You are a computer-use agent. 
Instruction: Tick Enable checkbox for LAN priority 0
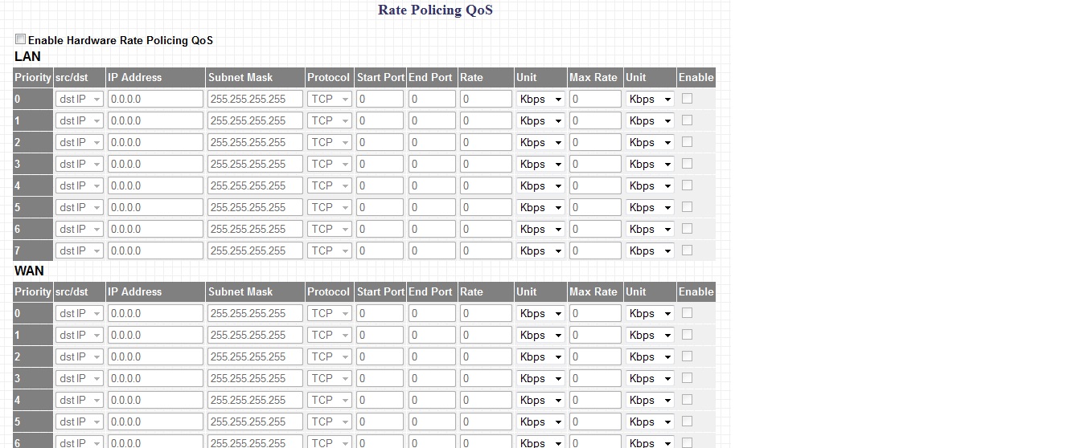(687, 98)
